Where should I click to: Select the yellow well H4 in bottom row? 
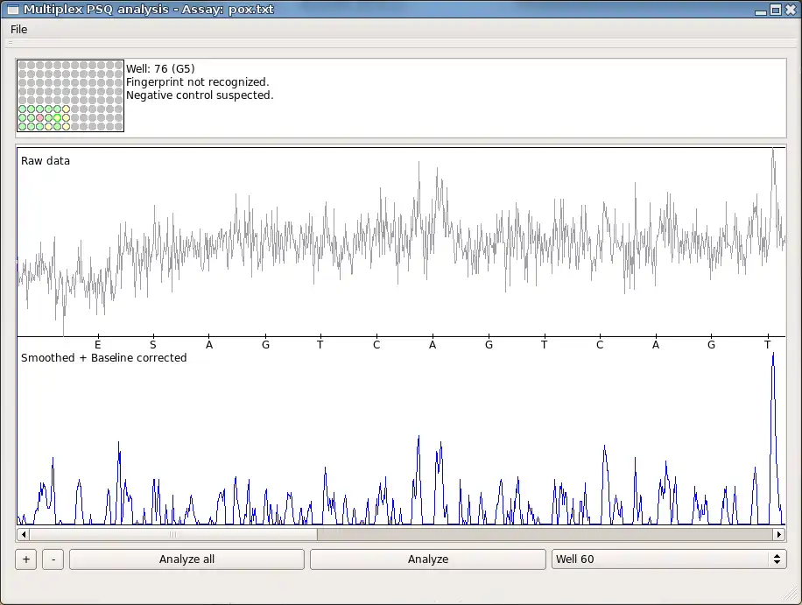coord(49,126)
